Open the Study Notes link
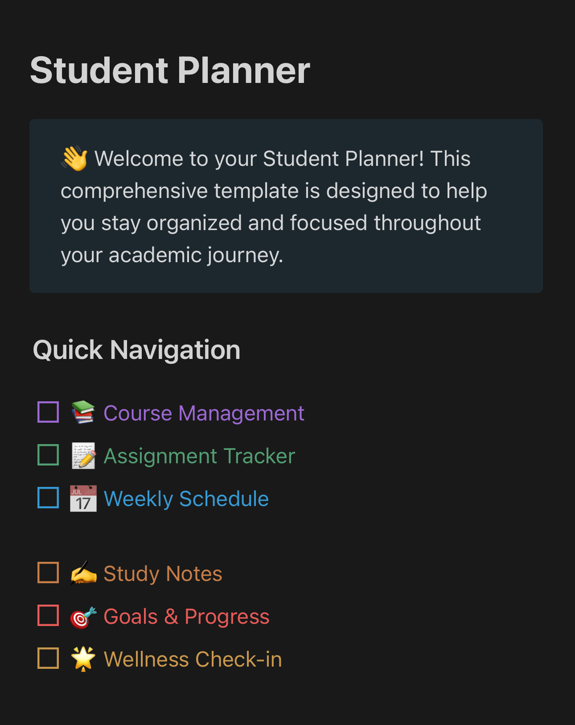This screenshot has height=725, width=575. tap(162, 573)
